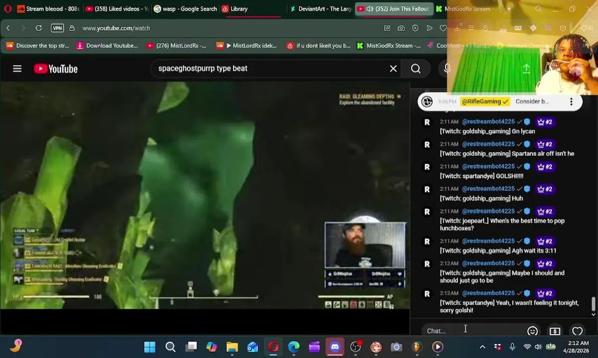This screenshot has height=358, width=598.
Task: Open the Opera snapshot camera icon
Action: [x=401, y=28]
